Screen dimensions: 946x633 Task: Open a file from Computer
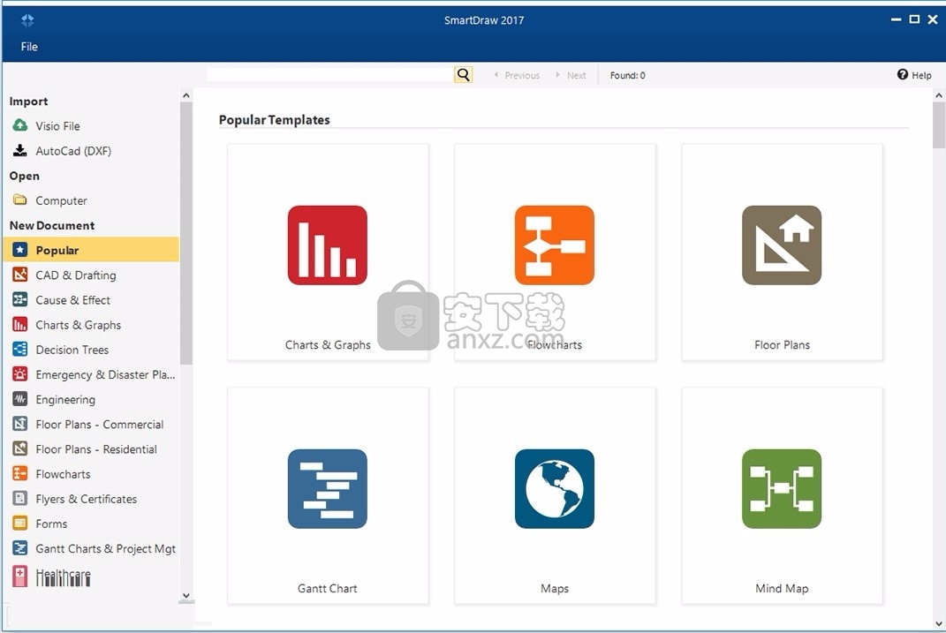[62, 200]
